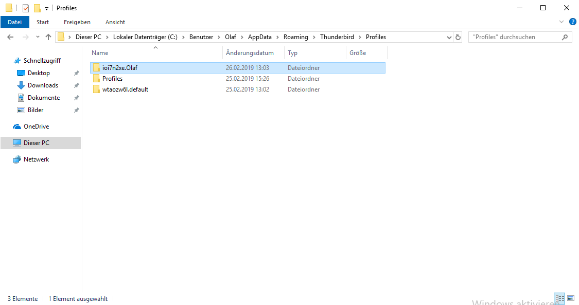
Task: Switch to details view in status bar
Action: [x=559, y=298]
